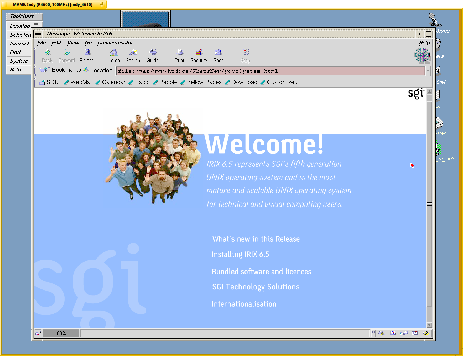Open the Edit menu

[56, 43]
